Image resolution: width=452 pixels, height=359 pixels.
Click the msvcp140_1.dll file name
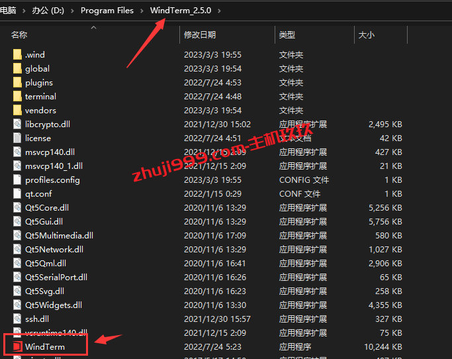54,166
